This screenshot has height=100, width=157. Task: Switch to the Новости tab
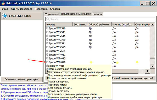click(98, 14)
